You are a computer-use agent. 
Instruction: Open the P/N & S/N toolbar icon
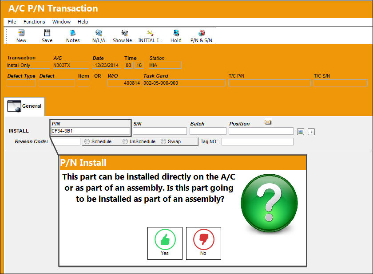pyautogui.click(x=201, y=33)
